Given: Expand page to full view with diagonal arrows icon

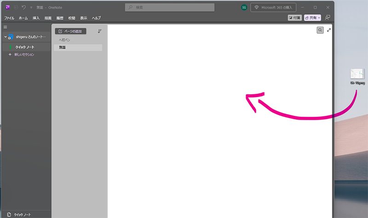Looking at the screenshot, I should pos(329,30).
